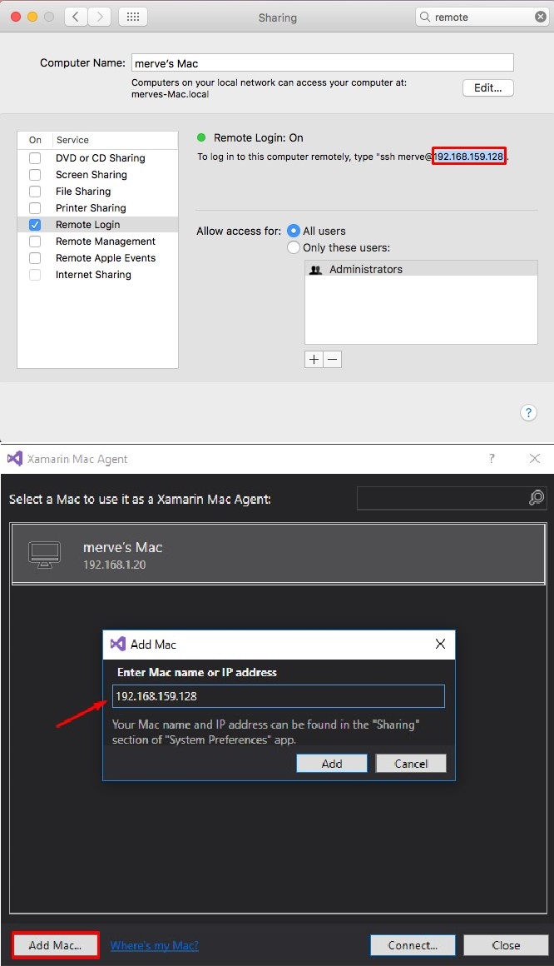Select Only these users radio button

pos(294,247)
